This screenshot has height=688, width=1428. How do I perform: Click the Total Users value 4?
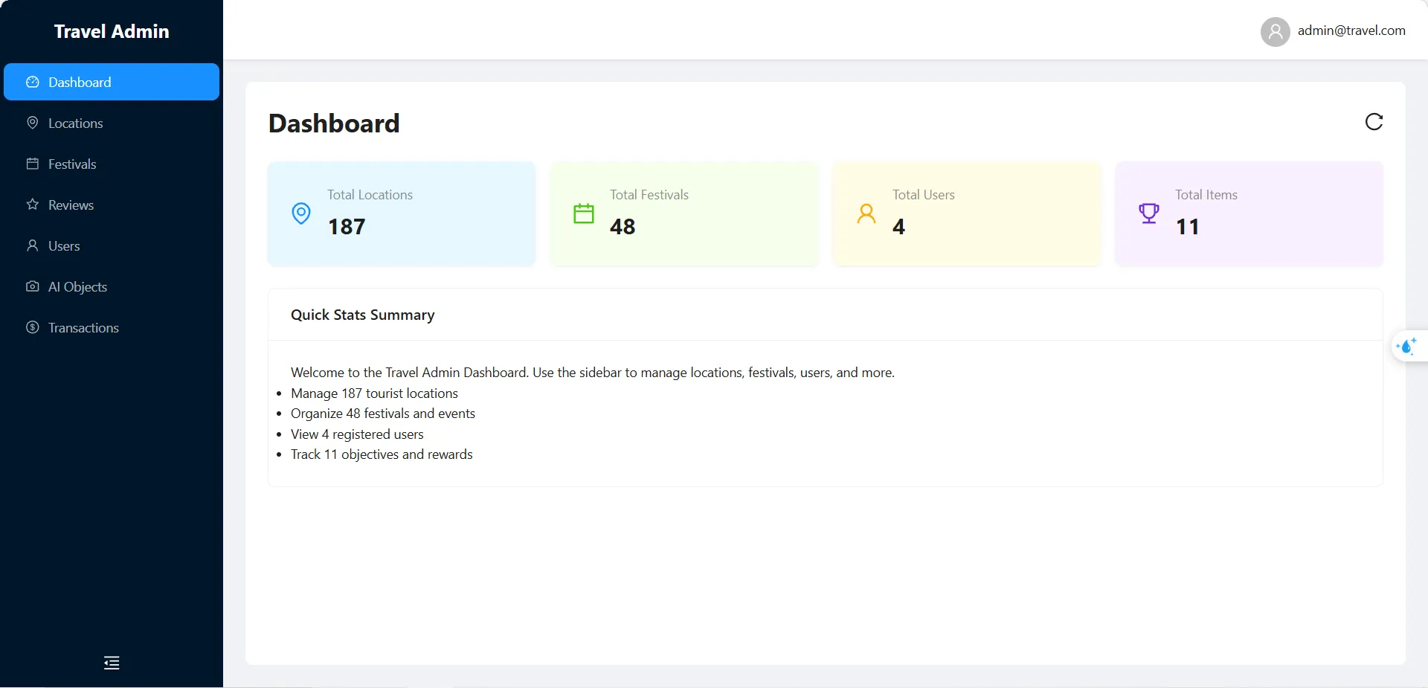(898, 227)
